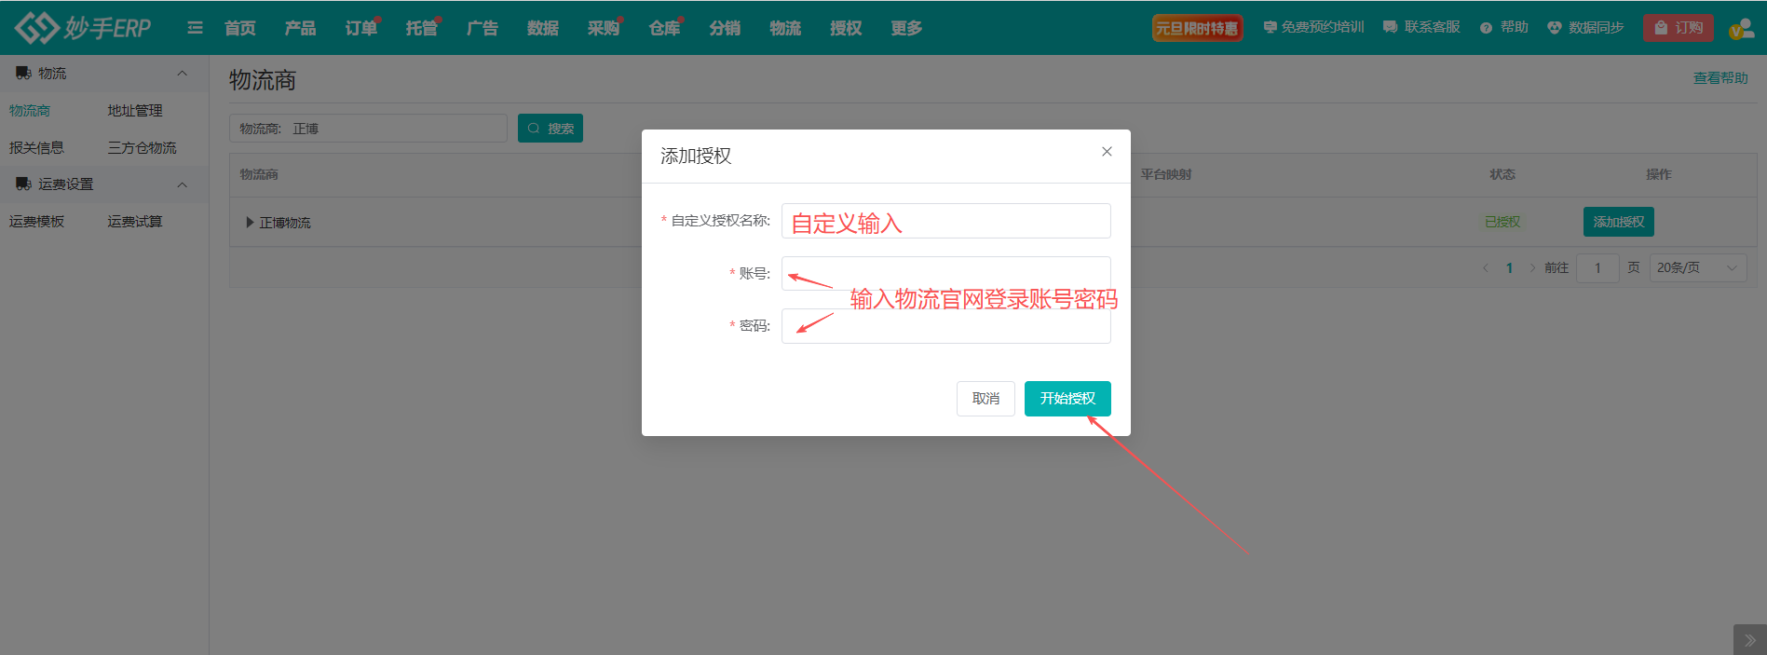Collapse the 物流 sidebar section
The width and height of the screenshot is (1767, 655).
pos(183,74)
